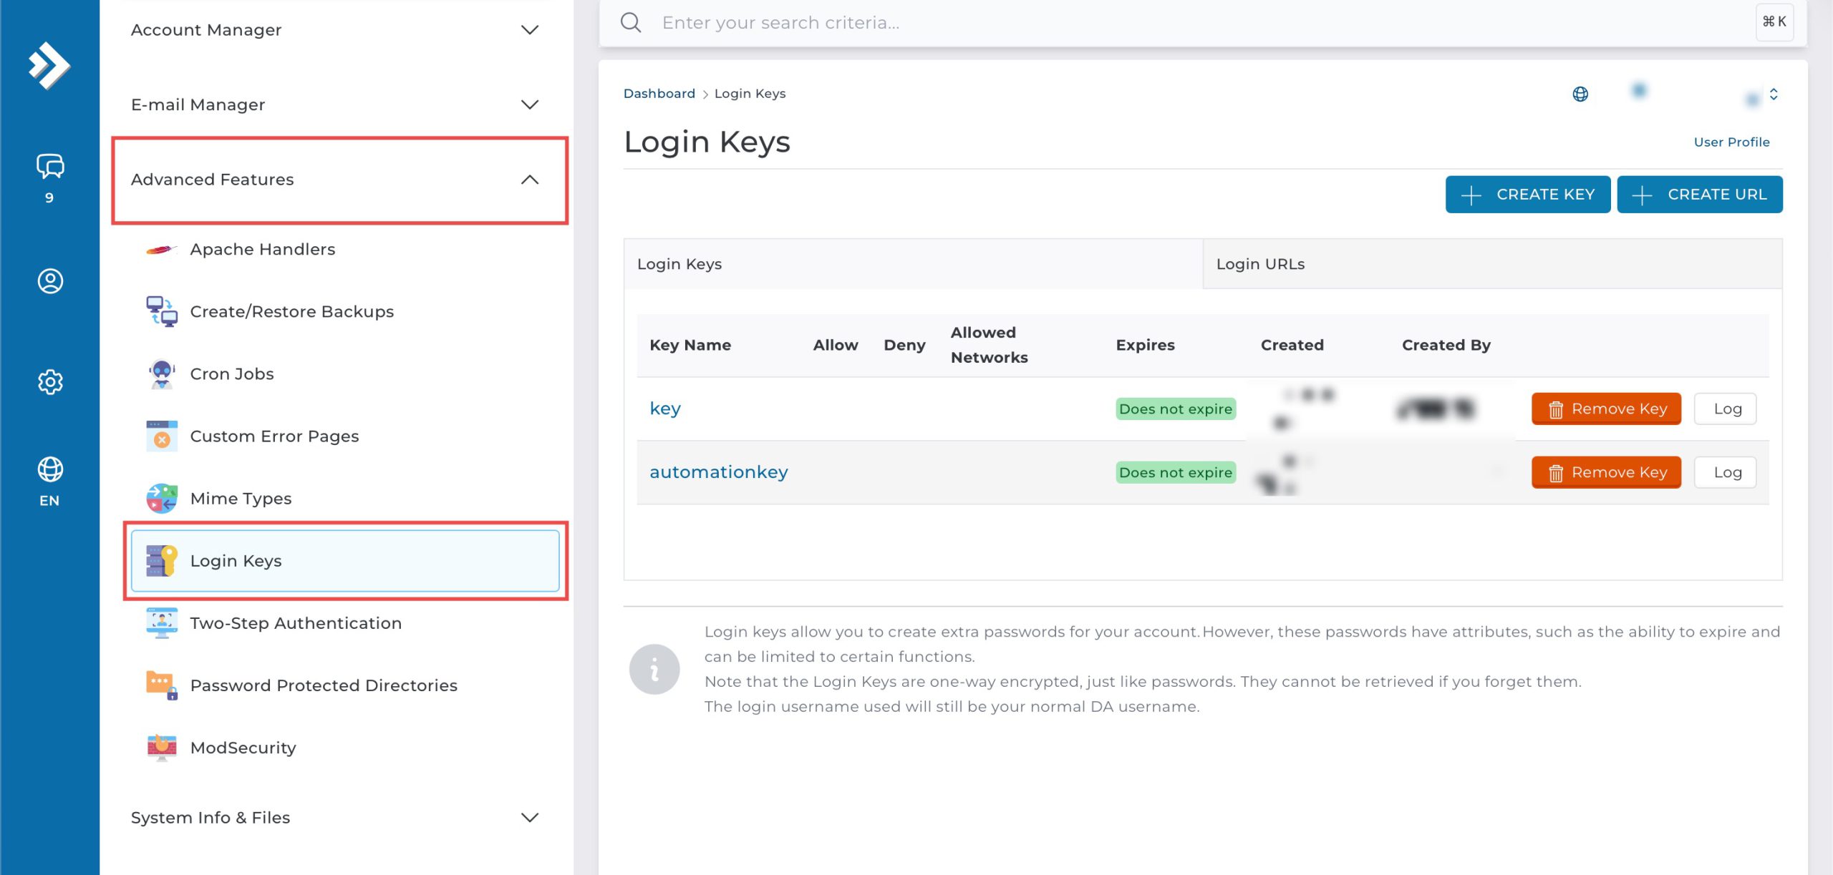The image size is (1833, 875).
Task: Remove the automationkey login key
Action: (x=1606, y=472)
